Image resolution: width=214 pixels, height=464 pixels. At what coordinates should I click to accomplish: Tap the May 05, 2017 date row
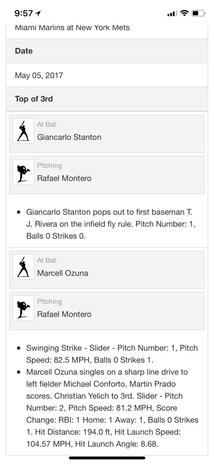39,75
